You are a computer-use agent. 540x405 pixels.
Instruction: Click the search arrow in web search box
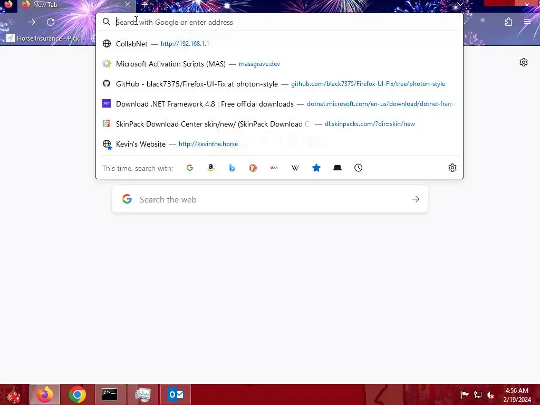tap(416, 199)
